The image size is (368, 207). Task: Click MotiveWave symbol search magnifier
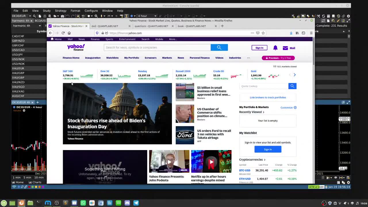pyautogui.click(x=34, y=16)
